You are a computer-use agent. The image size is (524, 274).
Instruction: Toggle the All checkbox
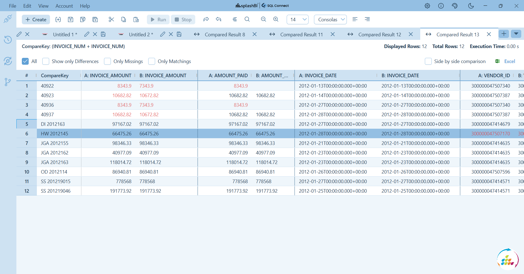(25, 61)
